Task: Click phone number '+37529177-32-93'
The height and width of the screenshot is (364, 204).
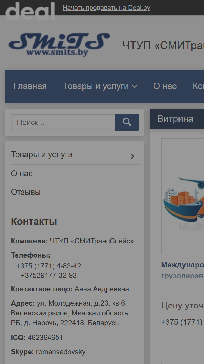Action: [49, 275]
